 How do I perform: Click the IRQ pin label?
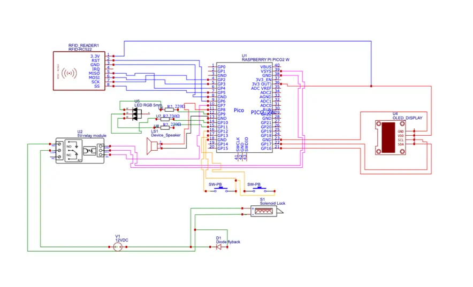[x=96, y=69]
